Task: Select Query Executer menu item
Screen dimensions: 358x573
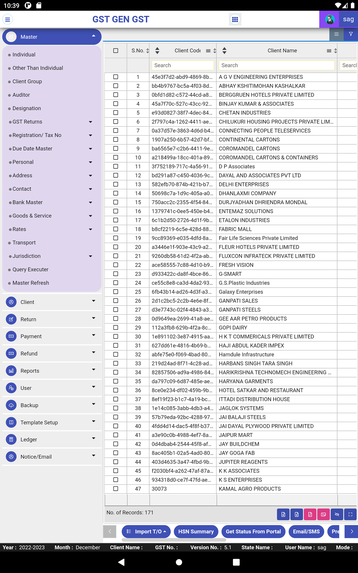Action: tap(30, 270)
